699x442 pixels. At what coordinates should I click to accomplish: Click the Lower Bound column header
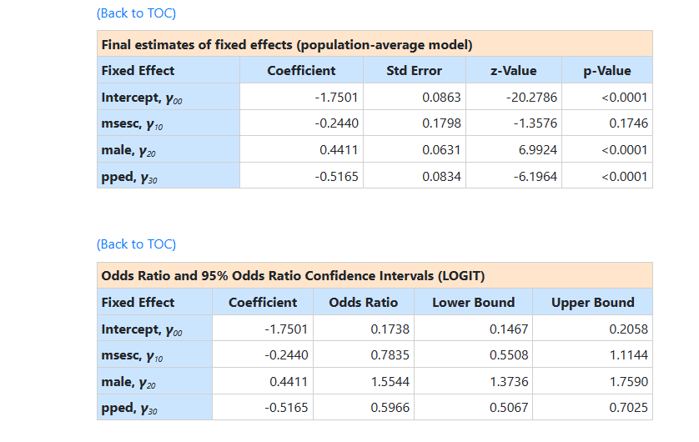coord(473,303)
